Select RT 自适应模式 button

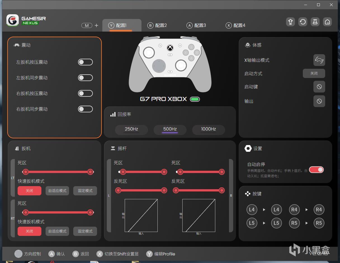pyautogui.click(x=57, y=231)
